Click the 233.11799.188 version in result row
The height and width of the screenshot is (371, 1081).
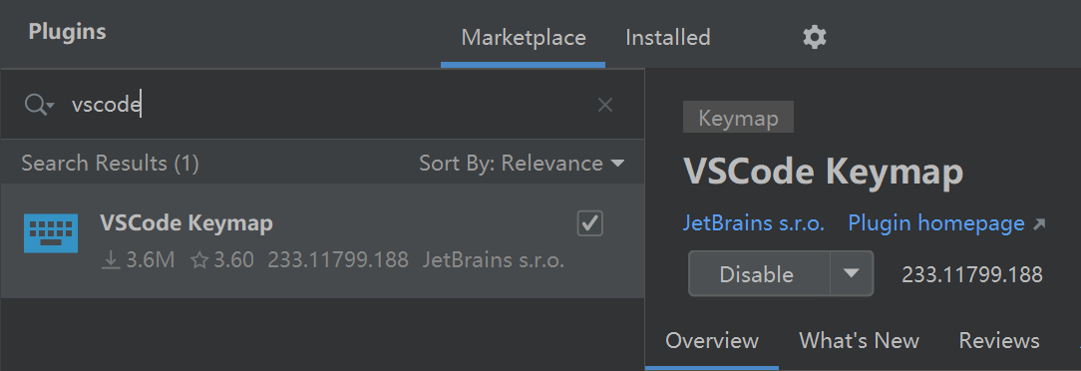[338, 260]
